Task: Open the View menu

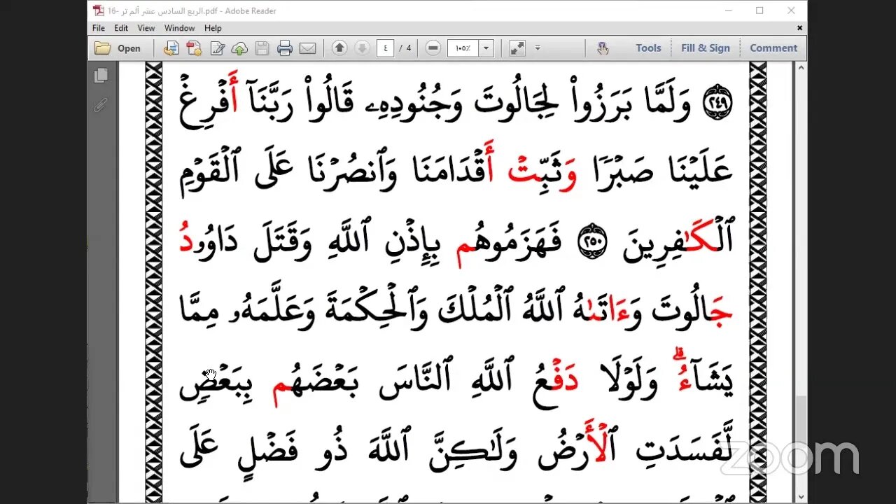Action: (146, 28)
